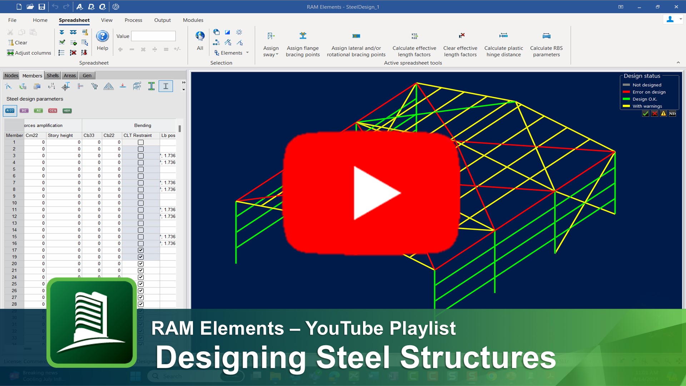
Task: Open the Gen spreadsheet tab
Action: [87, 75]
